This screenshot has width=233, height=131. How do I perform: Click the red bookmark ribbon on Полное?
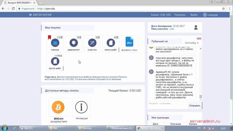[x=50, y=37]
